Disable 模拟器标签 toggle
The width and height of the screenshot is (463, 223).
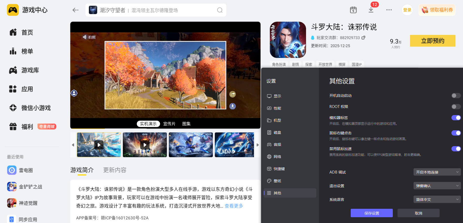tap(456, 118)
